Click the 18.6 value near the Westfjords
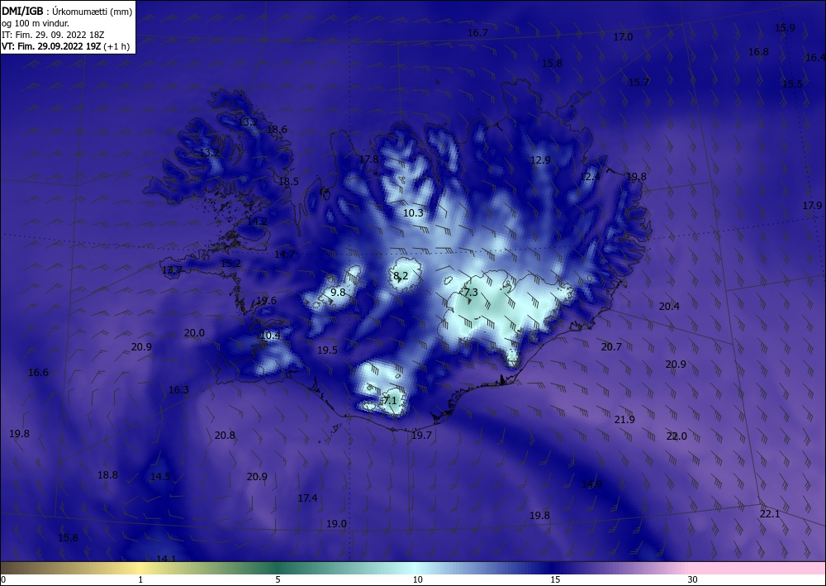Viewport: 826px width, 586px height. [x=277, y=129]
